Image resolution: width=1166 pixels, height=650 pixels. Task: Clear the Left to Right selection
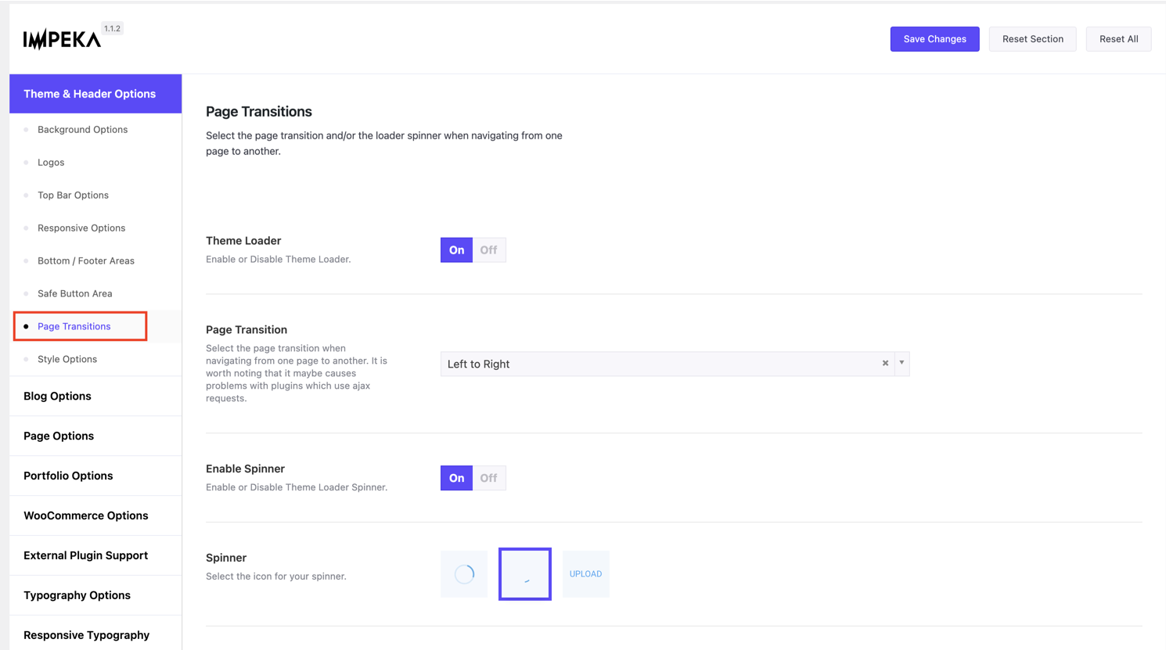pyautogui.click(x=885, y=363)
